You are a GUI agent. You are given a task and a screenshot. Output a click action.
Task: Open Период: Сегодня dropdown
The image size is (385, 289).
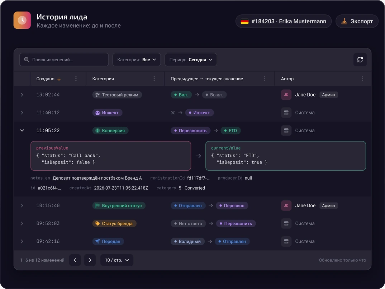[x=191, y=60]
